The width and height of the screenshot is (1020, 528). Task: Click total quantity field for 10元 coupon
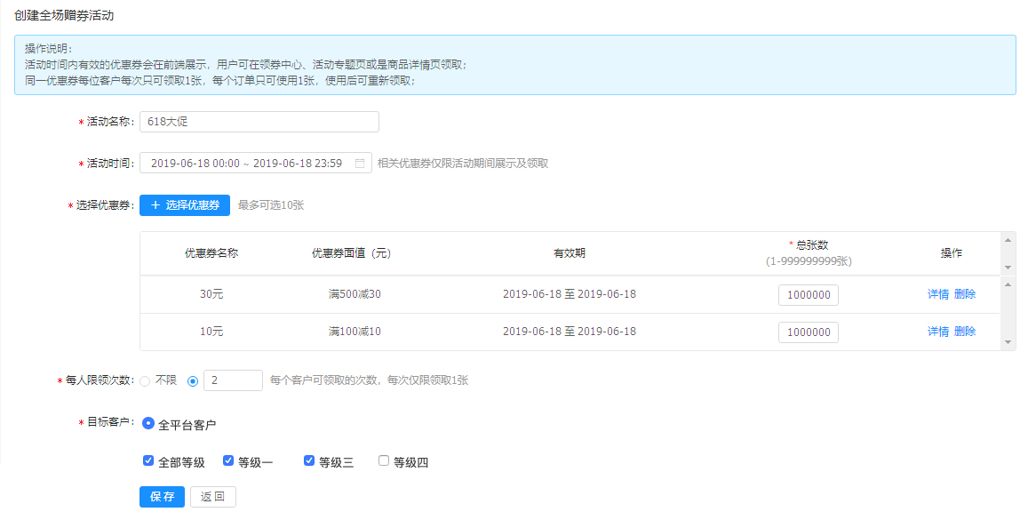[x=809, y=332]
